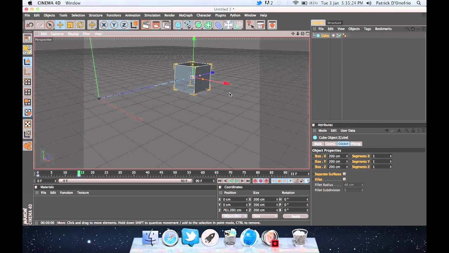Activate Model mode in left palette
The height and width of the screenshot is (253, 449).
click(x=27, y=62)
